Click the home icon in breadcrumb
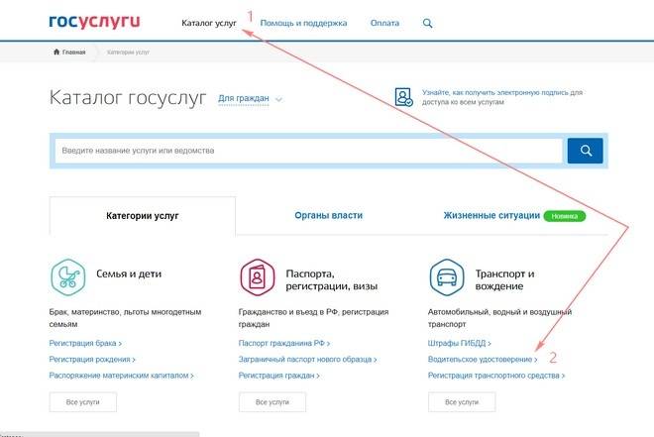The image size is (654, 437). coord(57,52)
